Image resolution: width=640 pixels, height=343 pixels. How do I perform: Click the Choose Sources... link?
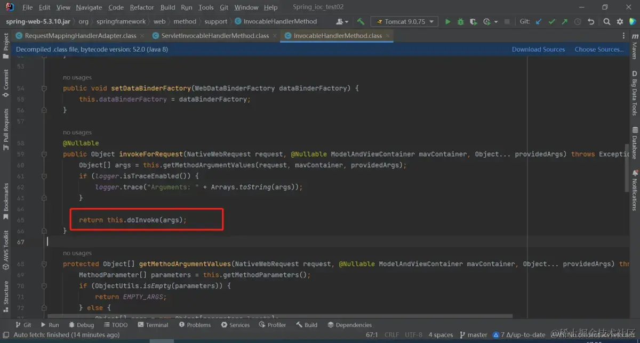click(599, 50)
